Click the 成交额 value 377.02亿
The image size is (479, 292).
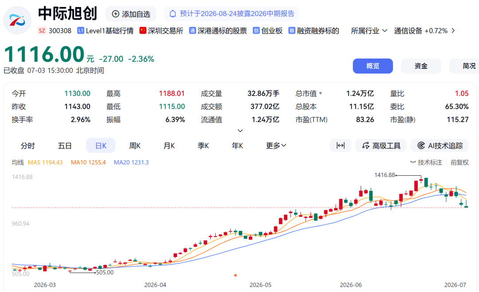click(265, 107)
